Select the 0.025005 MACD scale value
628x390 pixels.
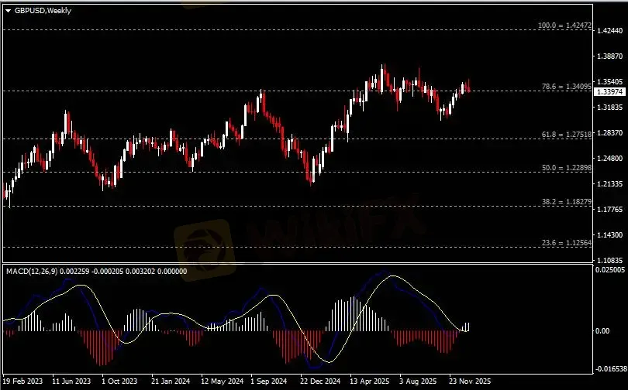pos(609,270)
